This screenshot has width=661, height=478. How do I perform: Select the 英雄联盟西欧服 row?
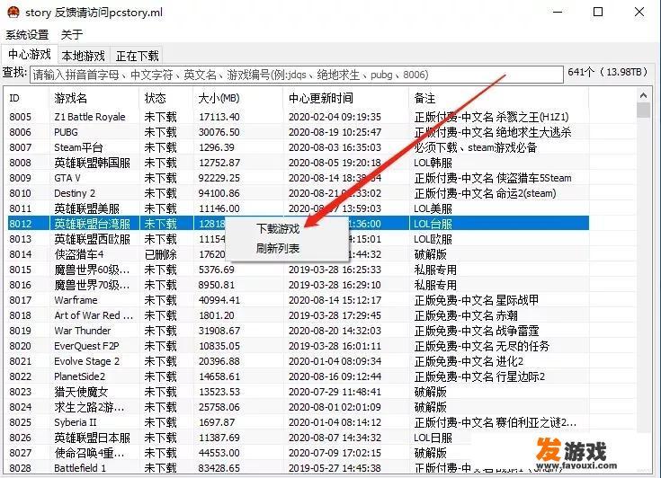pos(298,239)
